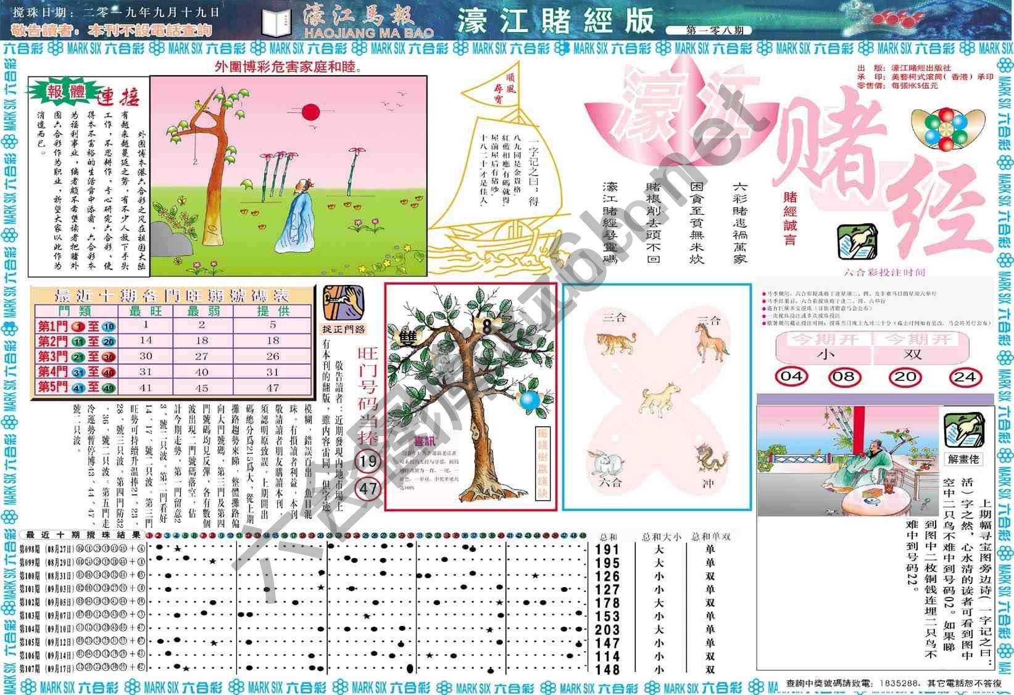1014x695 pixels.
Task: Click the 賭經誠言 red vertical heading
Action: [790, 218]
